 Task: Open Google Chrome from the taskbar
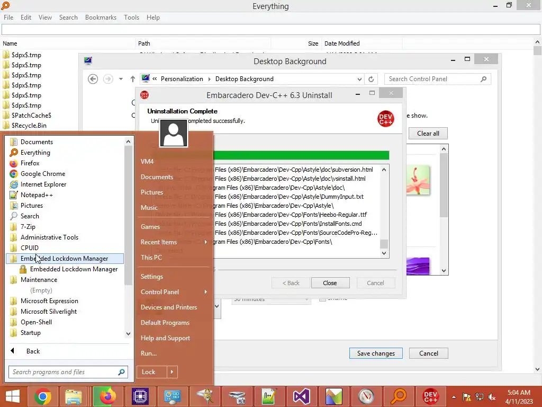(43, 396)
